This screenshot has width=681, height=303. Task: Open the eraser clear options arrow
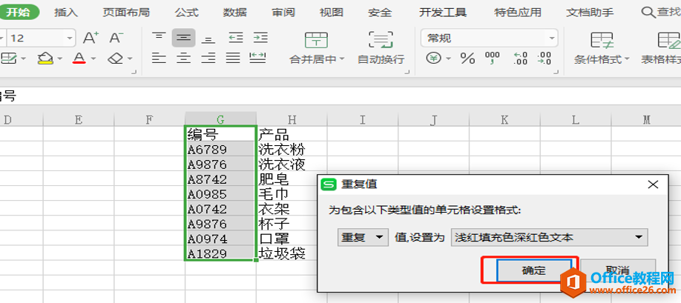pos(130,58)
